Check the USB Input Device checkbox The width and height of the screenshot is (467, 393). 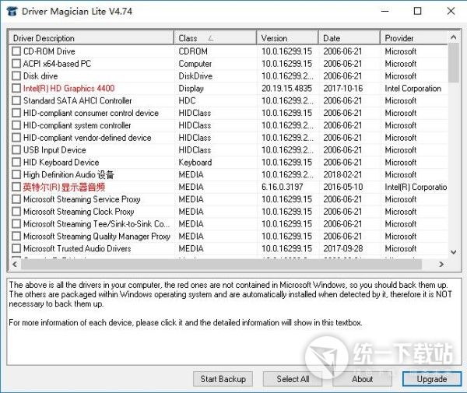pyautogui.click(x=16, y=149)
